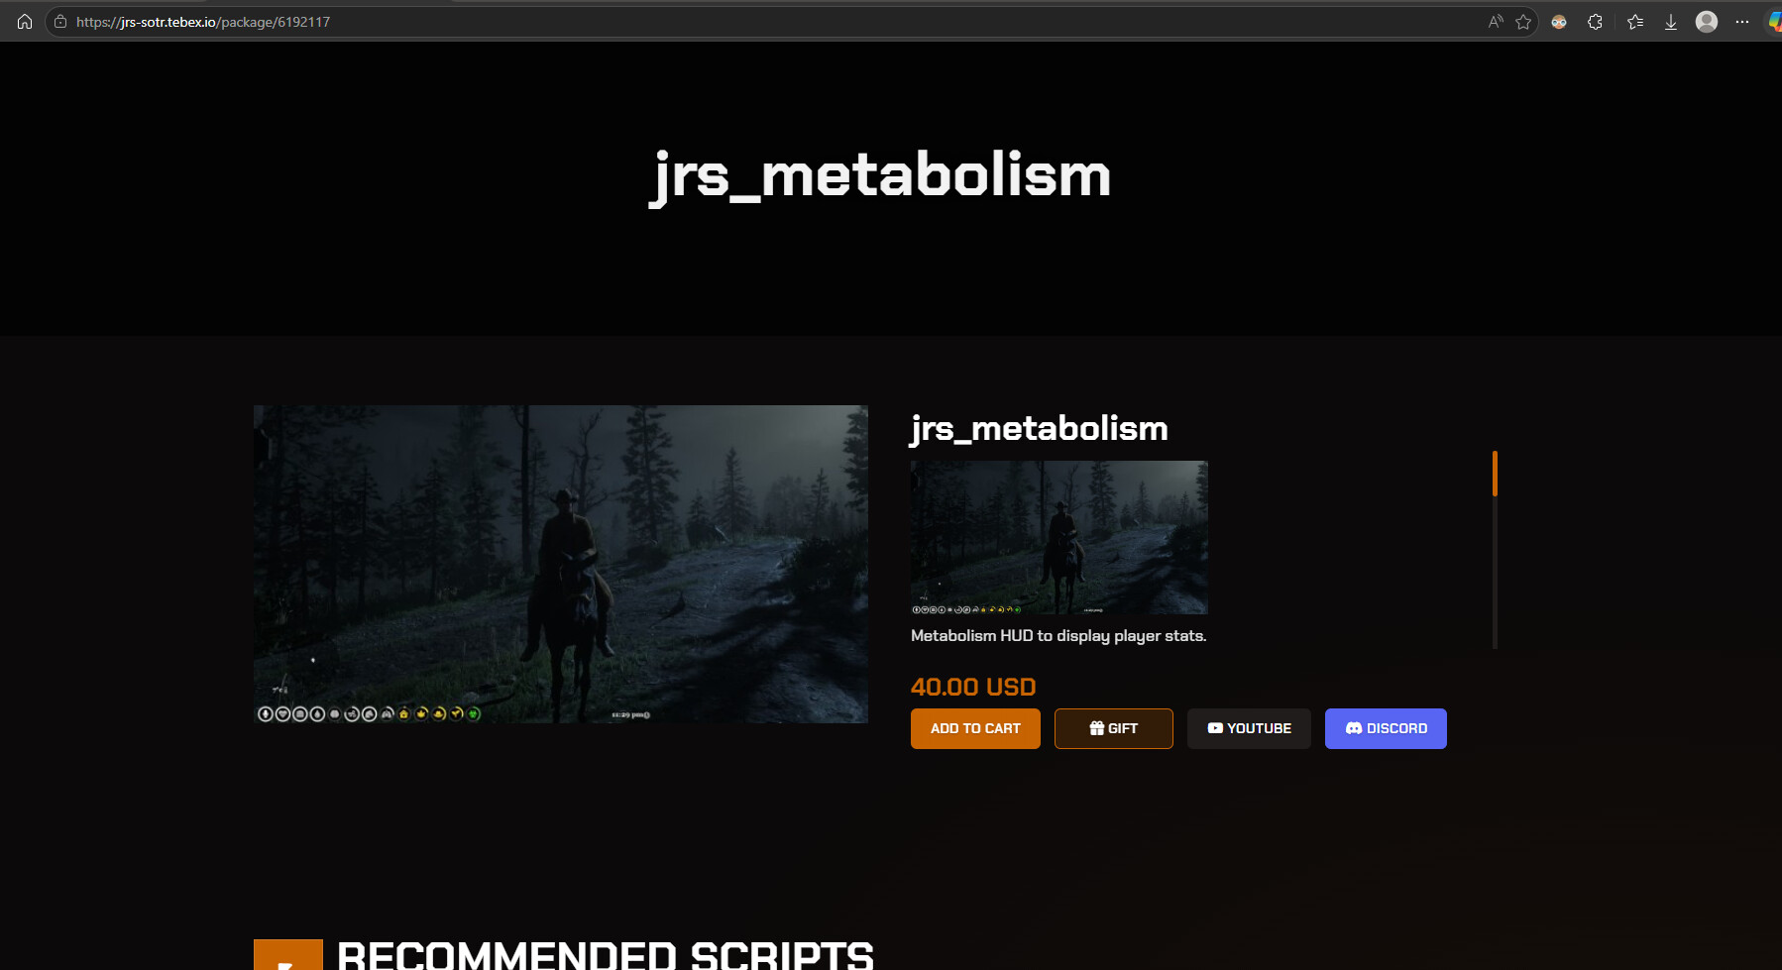Join via the Discord button

[1386, 728]
